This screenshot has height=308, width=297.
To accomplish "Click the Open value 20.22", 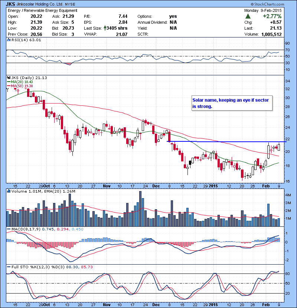I will pyautogui.click(x=36, y=16).
